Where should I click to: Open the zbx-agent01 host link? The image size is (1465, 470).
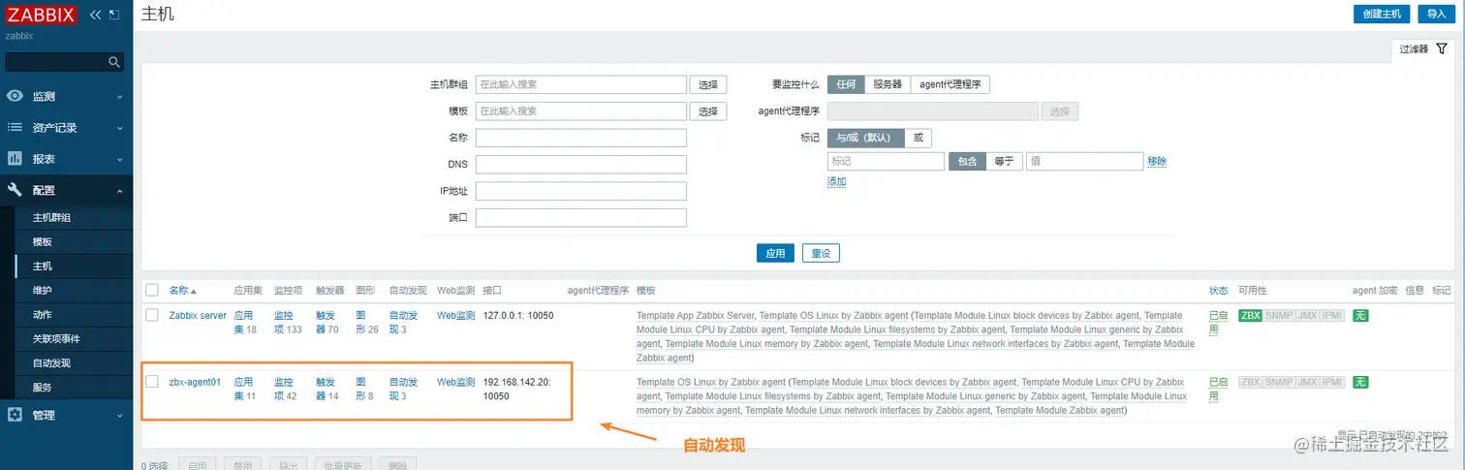click(x=195, y=381)
